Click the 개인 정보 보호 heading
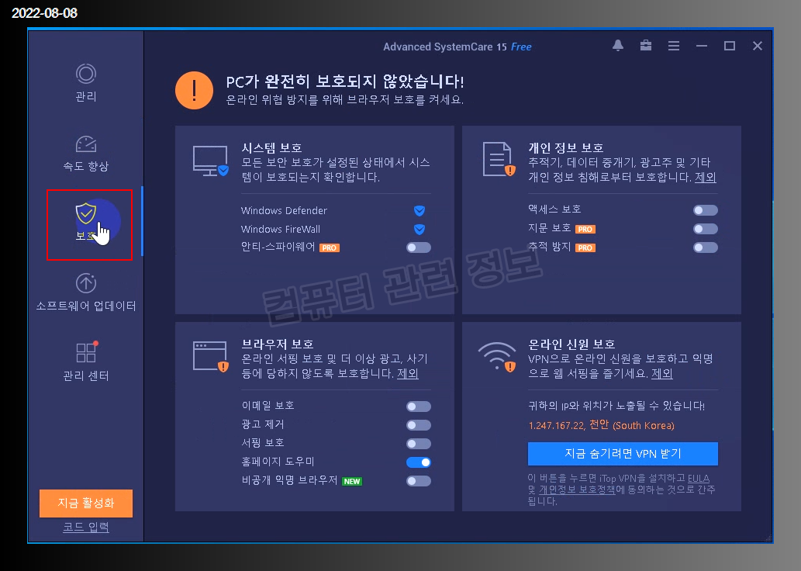Viewport: 801px width, 571px height. (566, 147)
